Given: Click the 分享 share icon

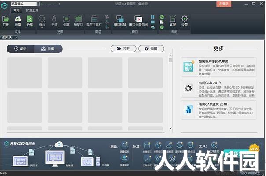Looking at the screenshot, I should tap(30, 21).
